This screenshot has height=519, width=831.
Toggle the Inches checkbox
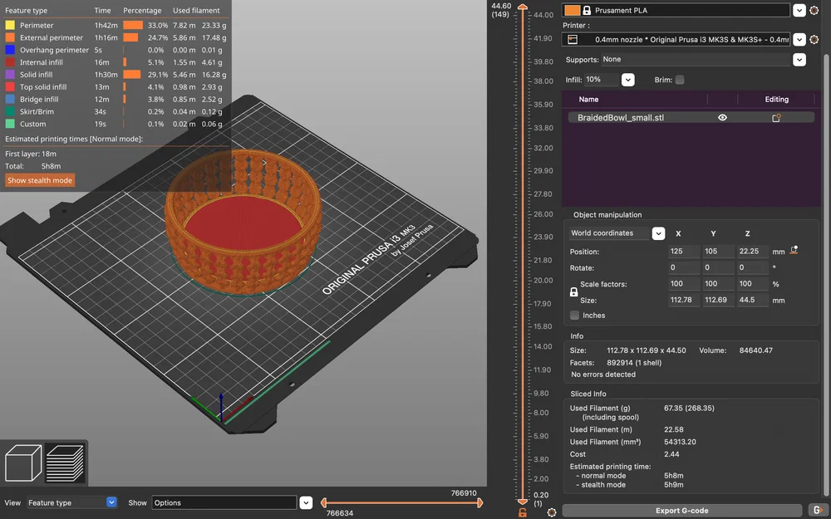[x=575, y=316]
